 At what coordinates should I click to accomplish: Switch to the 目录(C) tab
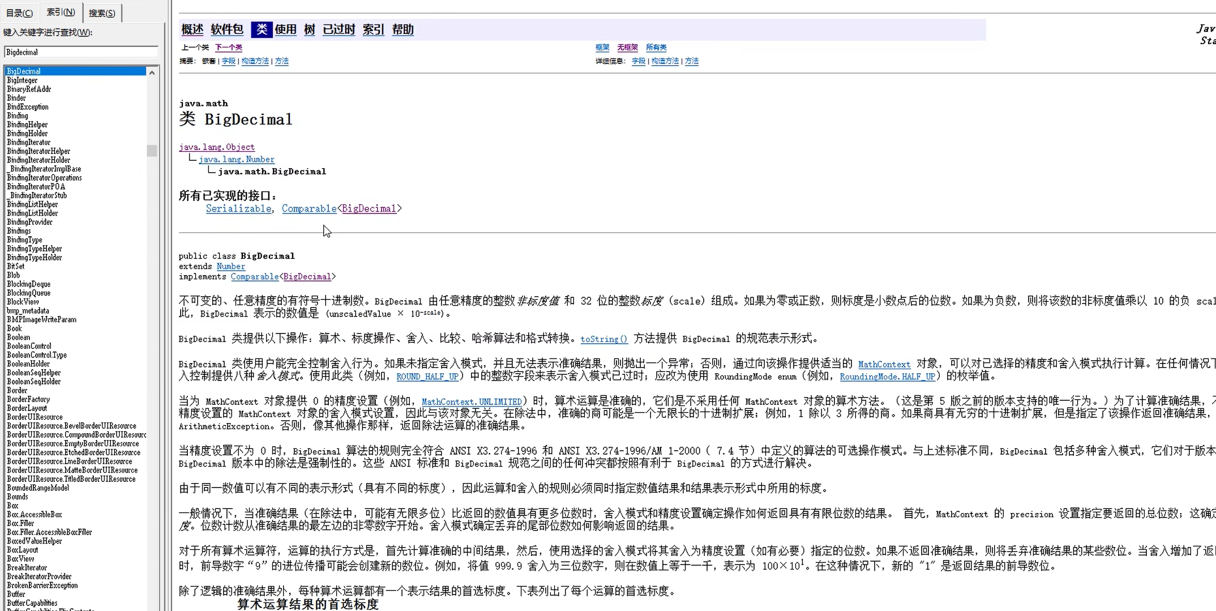coord(19,12)
